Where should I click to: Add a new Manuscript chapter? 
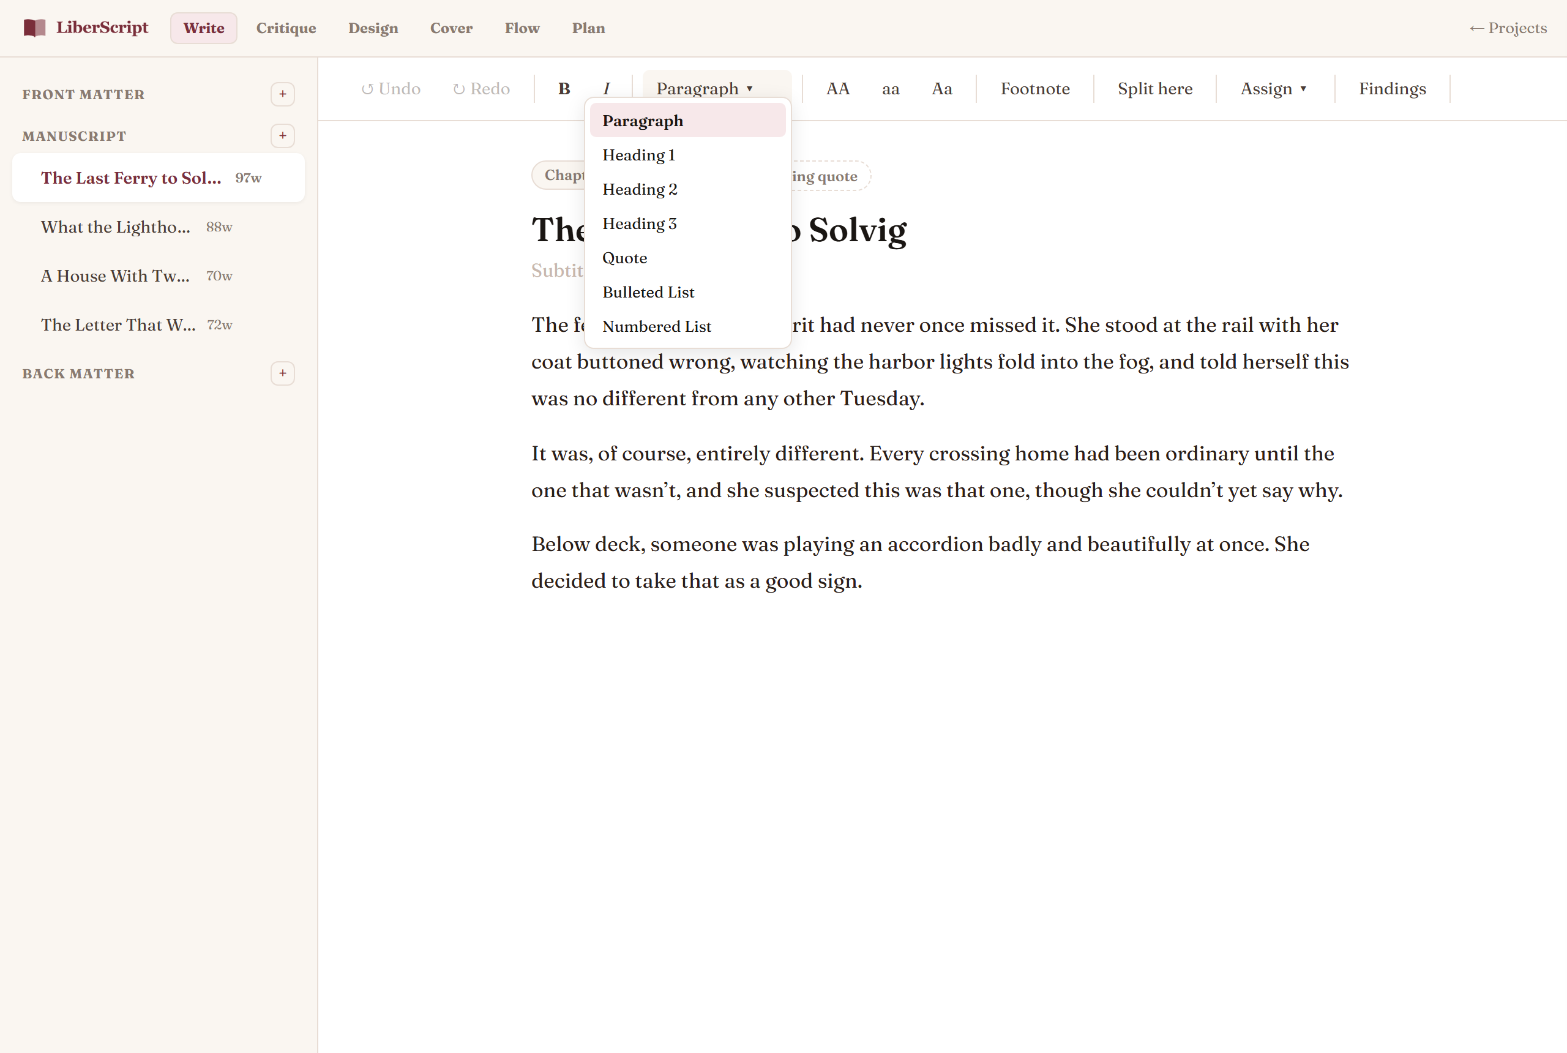283,136
